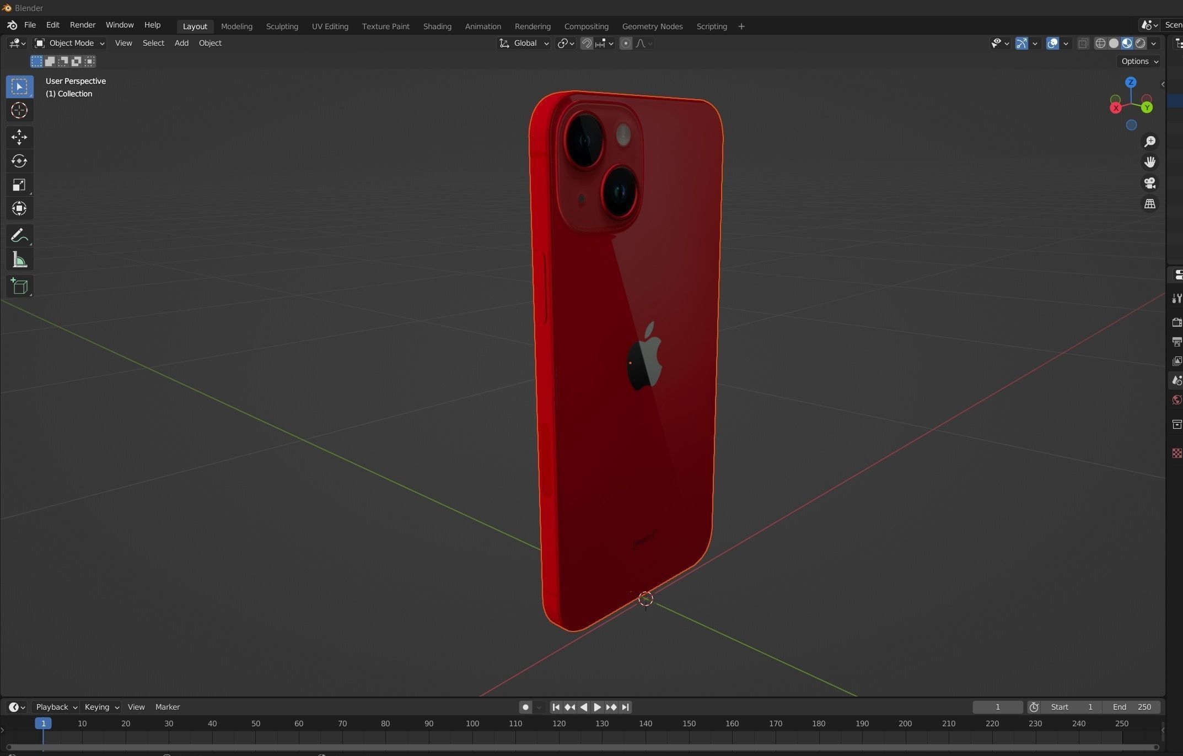Open the File menu
Screen dimensions: 1183x756
pyautogui.click(x=30, y=25)
